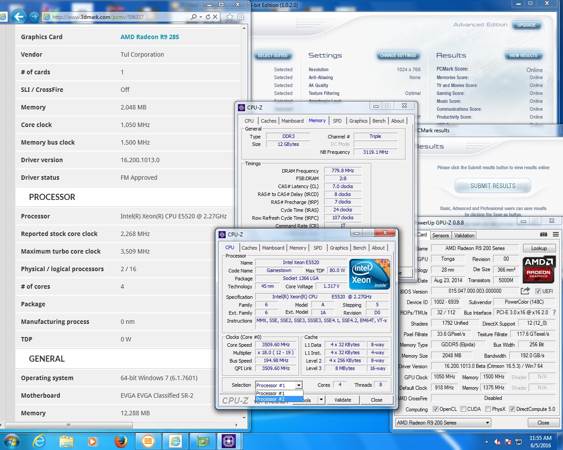
Task: Open browser Tools gear icon
Action: (241, 17)
